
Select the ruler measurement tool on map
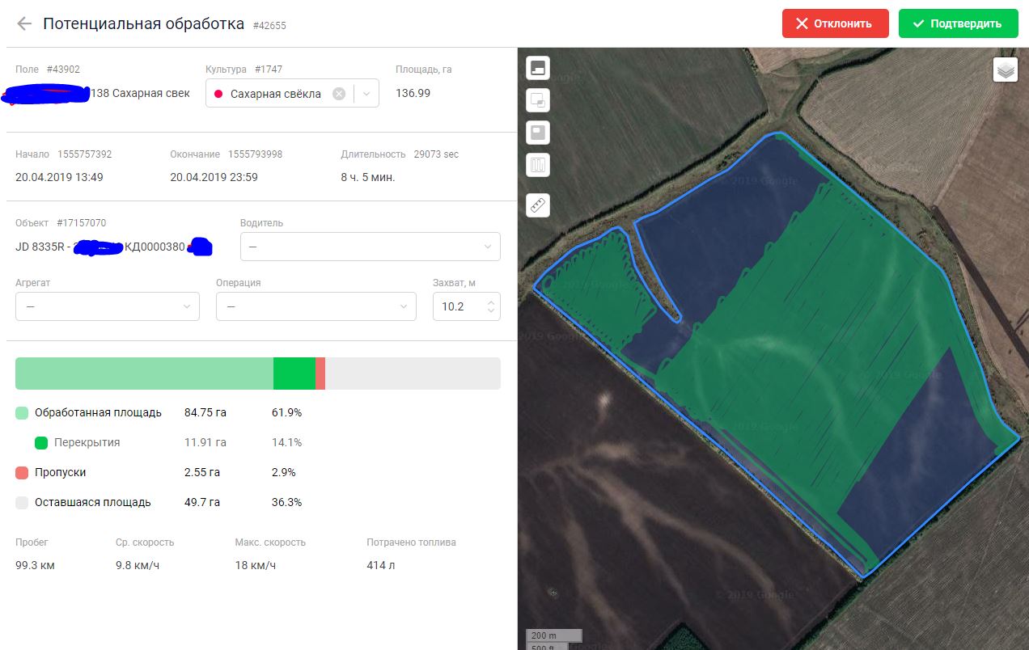coord(538,205)
